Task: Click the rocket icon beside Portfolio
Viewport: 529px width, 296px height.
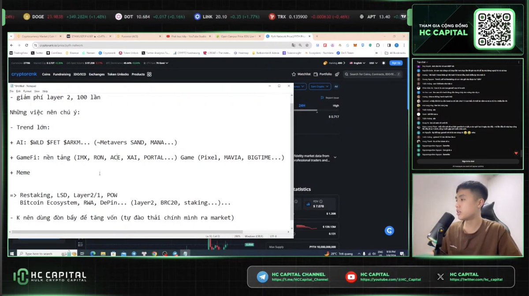Action: [337, 74]
